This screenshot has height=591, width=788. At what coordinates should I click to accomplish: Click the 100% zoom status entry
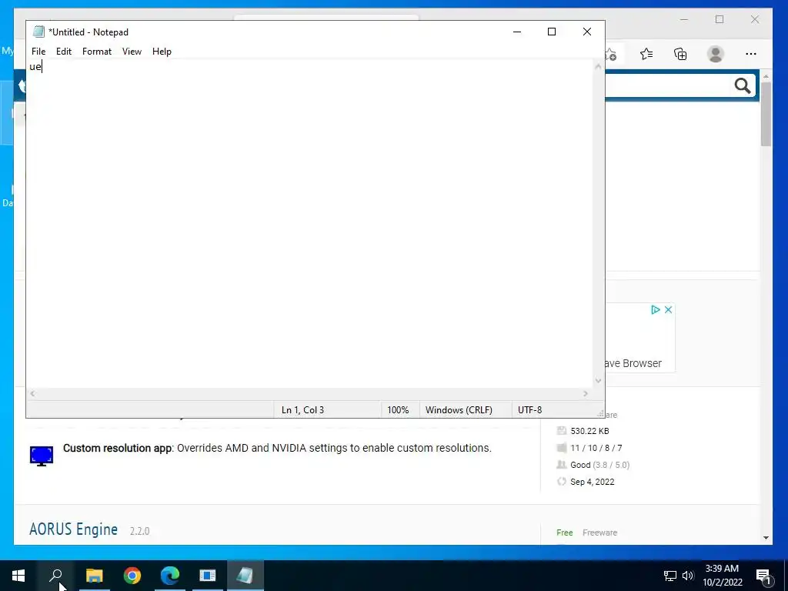(398, 410)
